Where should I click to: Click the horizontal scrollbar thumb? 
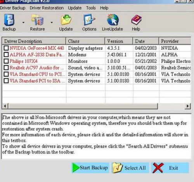pos(83,106)
